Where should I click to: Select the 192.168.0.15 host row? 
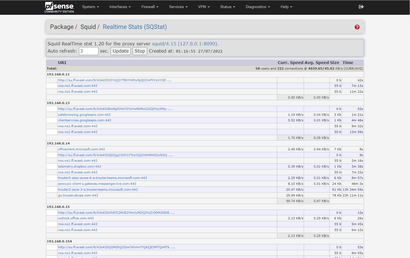click(205, 207)
